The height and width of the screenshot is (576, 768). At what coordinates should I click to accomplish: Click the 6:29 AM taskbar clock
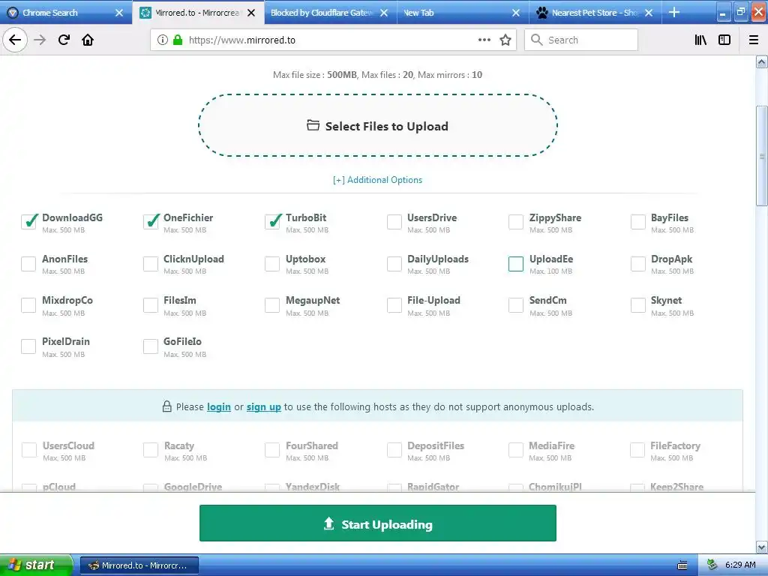click(740, 565)
